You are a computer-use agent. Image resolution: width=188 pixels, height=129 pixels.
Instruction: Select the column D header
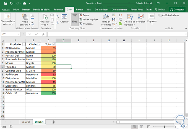(x=63, y=41)
